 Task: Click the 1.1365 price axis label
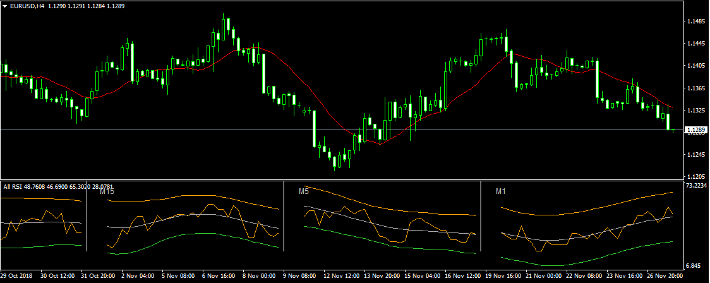click(x=695, y=88)
